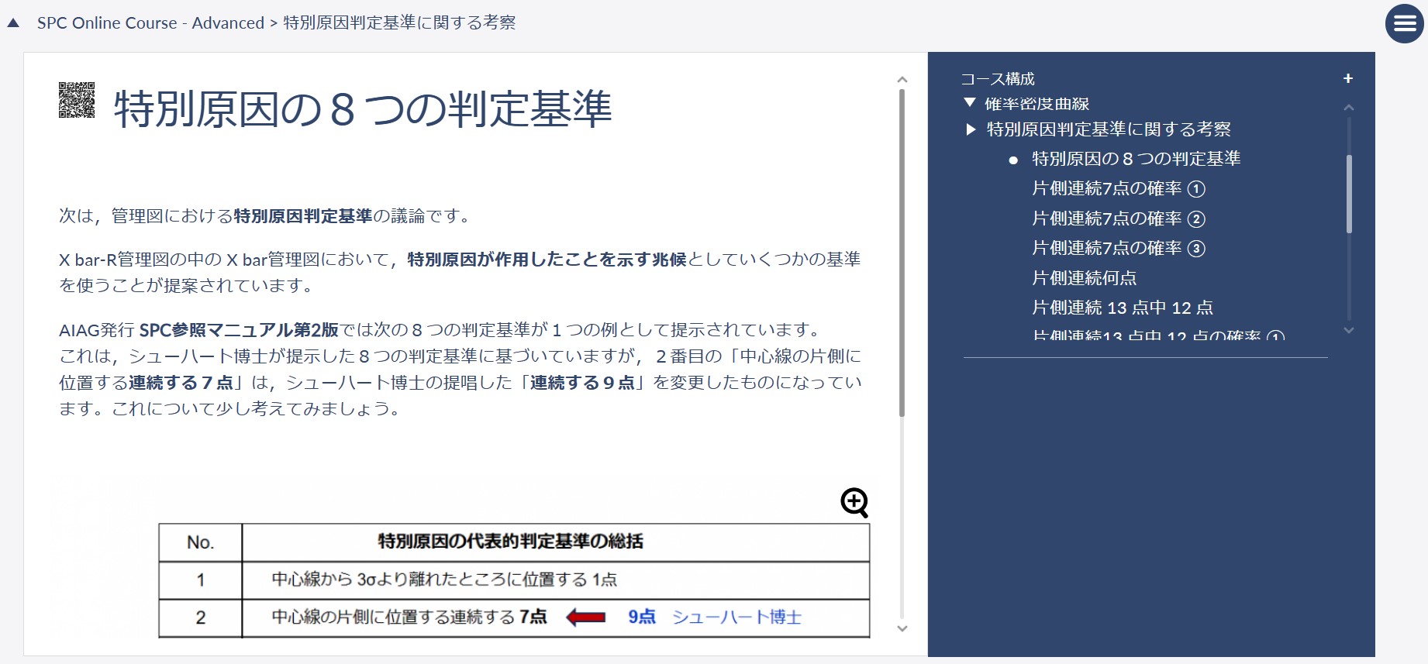
Task: Click bold text SPC参照マニュアル第2版
Action: [239, 330]
